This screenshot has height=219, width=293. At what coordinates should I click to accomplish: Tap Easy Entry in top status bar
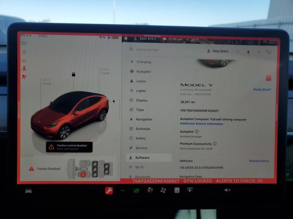pyautogui.click(x=145, y=38)
